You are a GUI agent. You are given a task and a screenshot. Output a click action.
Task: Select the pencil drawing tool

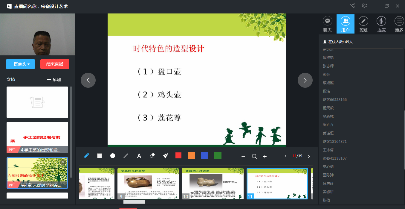[x=86, y=156]
